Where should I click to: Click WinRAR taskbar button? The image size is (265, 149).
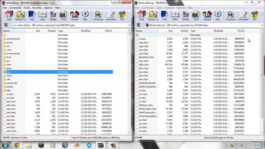point(100,145)
